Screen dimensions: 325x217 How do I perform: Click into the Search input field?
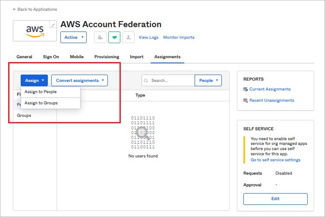click(x=168, y=80)
